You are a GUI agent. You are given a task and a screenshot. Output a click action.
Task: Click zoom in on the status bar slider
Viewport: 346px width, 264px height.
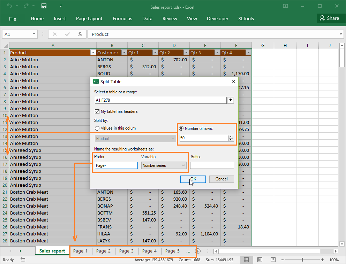pyautogui.click(x=323, y=259)
